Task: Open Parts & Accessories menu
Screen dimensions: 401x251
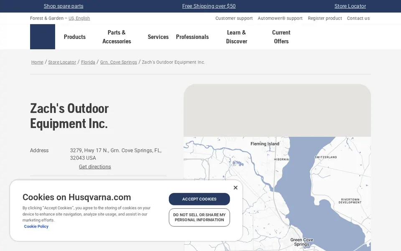Action: [117, 37]
